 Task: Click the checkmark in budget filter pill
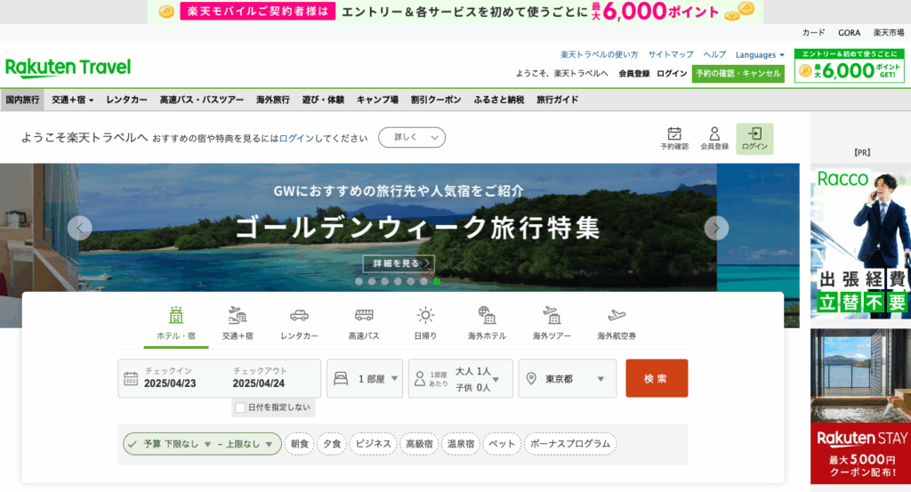coord(133,444)
